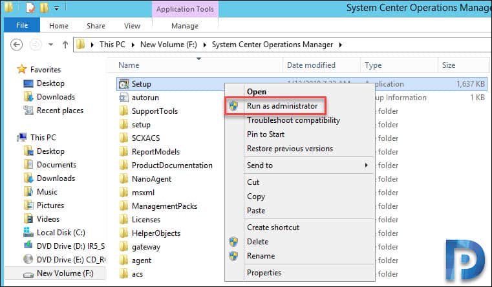Click New Volume (F:) in address bar
Image resolution: width=492 pixels, height=287 pixels.
tap(169, 45)
